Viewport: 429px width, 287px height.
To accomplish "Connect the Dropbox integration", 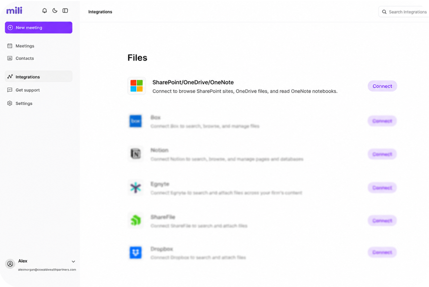I will (x=382, y=252).
